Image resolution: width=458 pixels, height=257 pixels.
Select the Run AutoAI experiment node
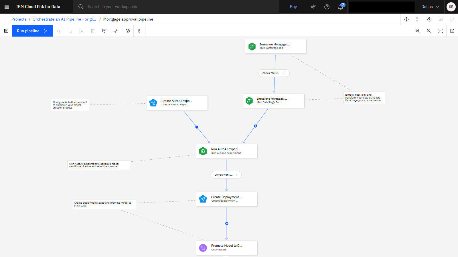(227, 151)
